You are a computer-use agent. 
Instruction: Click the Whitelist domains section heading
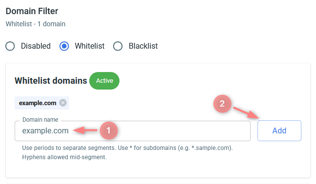pos(51,81)
